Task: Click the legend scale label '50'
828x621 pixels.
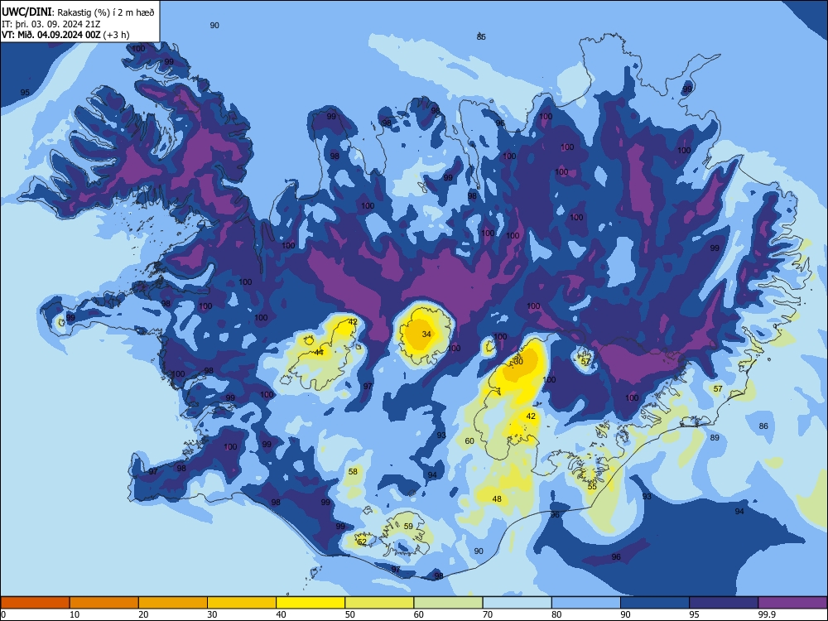Action: [350, 614]
